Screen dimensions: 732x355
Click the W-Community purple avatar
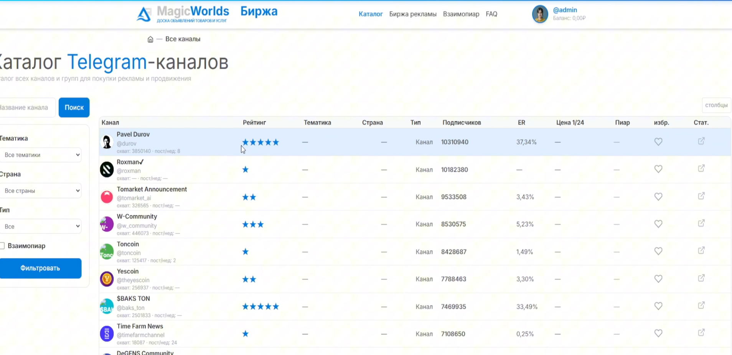107,224
